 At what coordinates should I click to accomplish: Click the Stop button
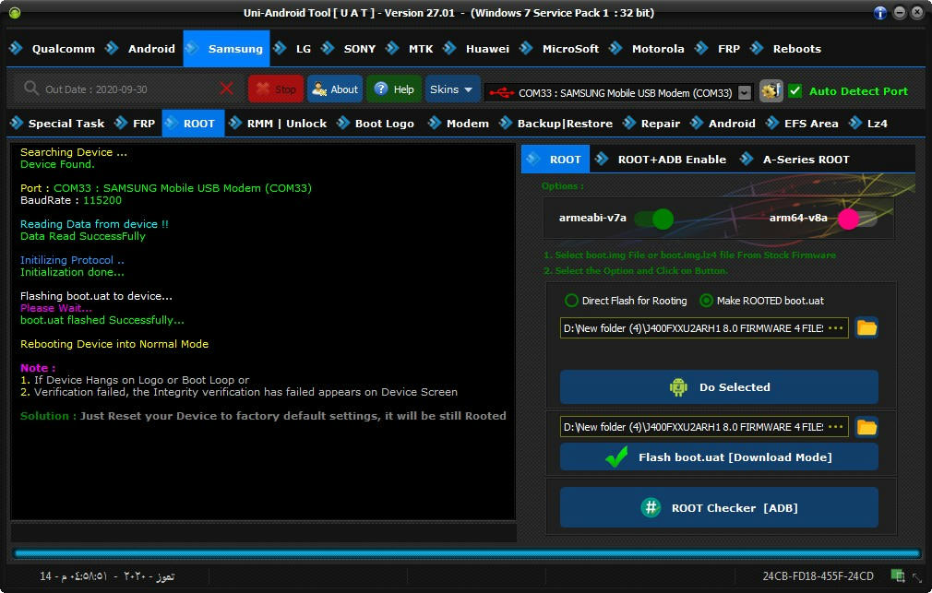point(276,89)
